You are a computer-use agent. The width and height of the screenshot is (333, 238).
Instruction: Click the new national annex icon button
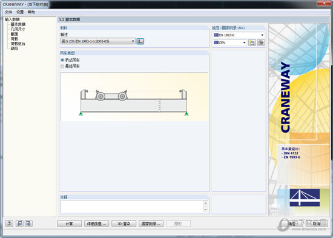(x=252, y=42)
